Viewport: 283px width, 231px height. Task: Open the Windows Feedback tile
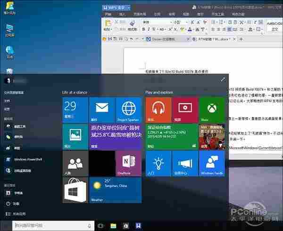[x=212, y=164]
